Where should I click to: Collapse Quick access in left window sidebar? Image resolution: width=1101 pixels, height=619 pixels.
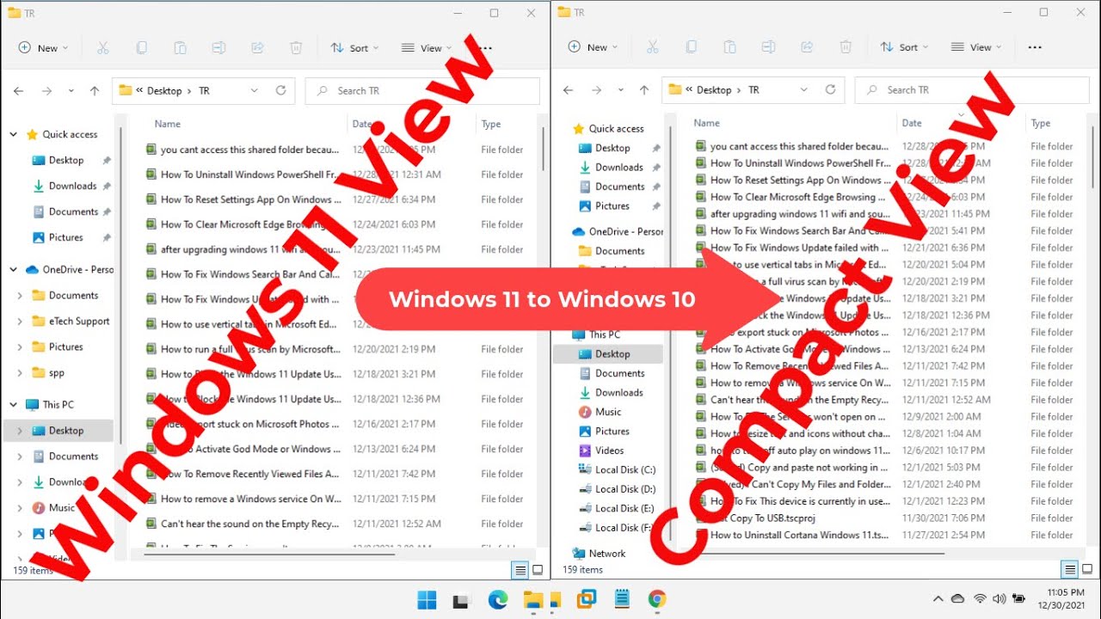coord(14,135)
